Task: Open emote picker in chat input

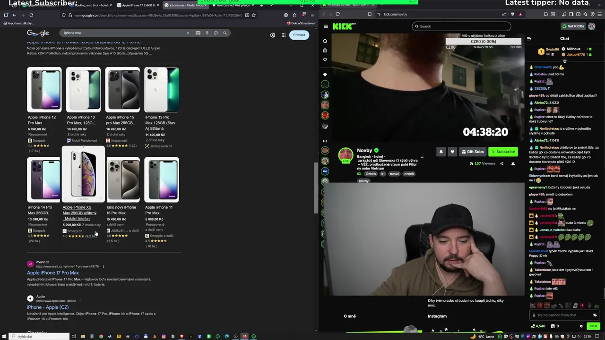Action: (595, 315)
